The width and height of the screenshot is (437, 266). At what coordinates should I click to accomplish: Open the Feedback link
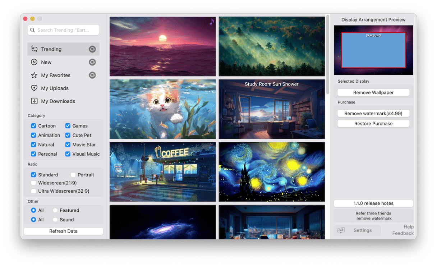pos(403,233)
